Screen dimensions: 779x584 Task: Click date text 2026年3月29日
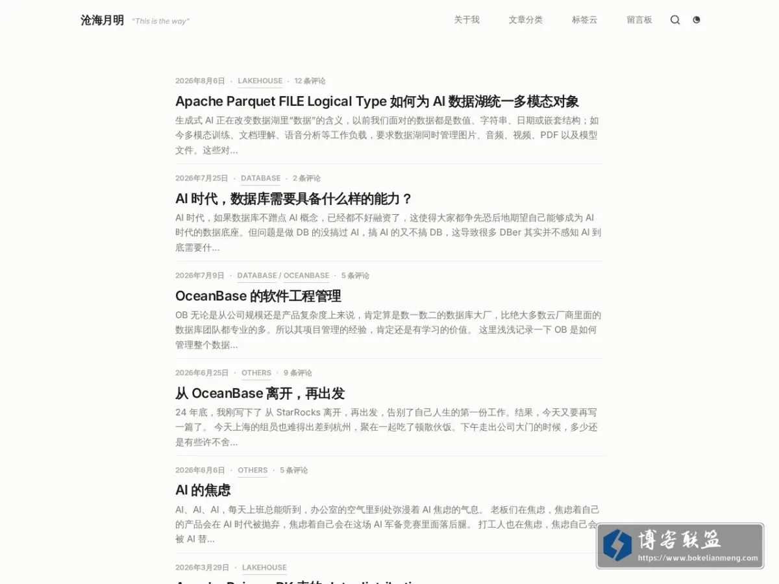[x=203, y=568]
